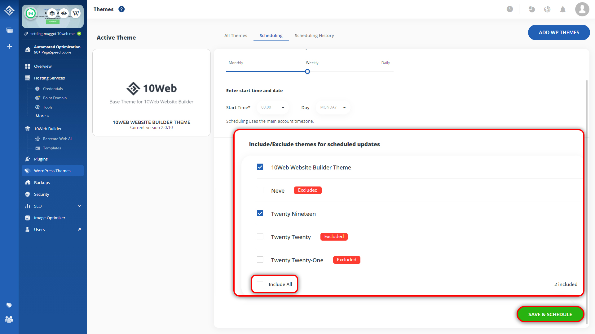The image size is (595, 334).
Task: Switch to All Themes tab
Action: 236,36
